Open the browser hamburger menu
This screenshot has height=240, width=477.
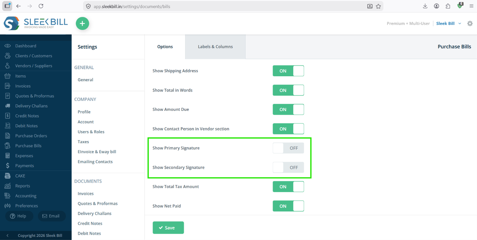471,6
